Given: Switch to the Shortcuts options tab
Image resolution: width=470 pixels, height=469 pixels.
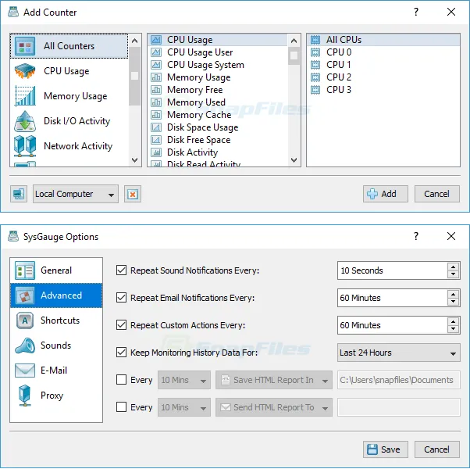Looking at the screenshot, I should (56, 320).
